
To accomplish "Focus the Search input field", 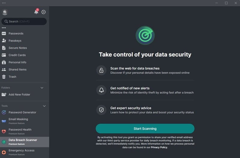I will pos(24,21).
